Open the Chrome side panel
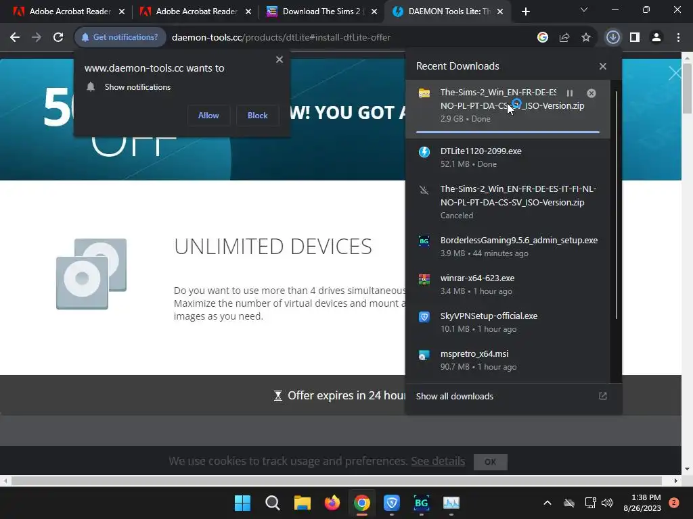 635,38
